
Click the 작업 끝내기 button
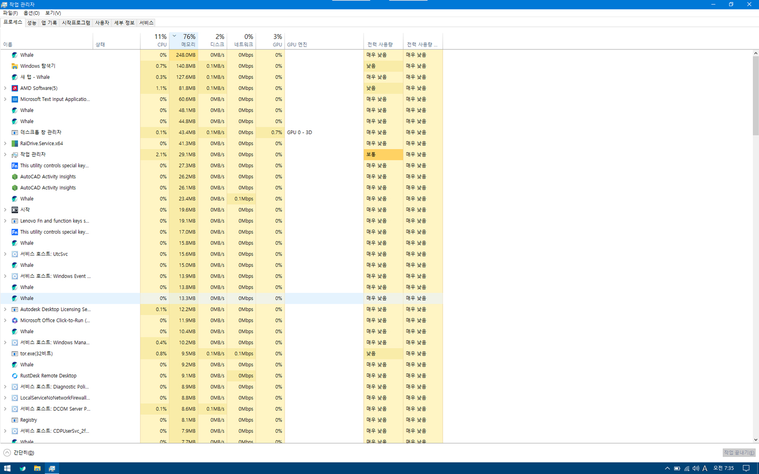pyautogui.click(x=739, y=453)
